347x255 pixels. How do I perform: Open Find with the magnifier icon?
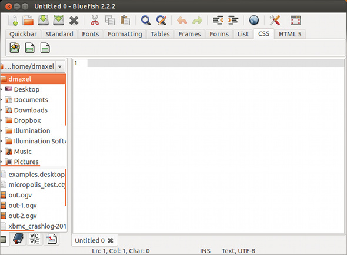[146, 21]
